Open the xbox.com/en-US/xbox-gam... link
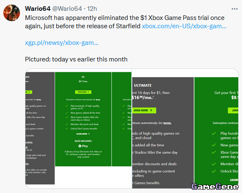242x193 pixels. tap(184, 26)
